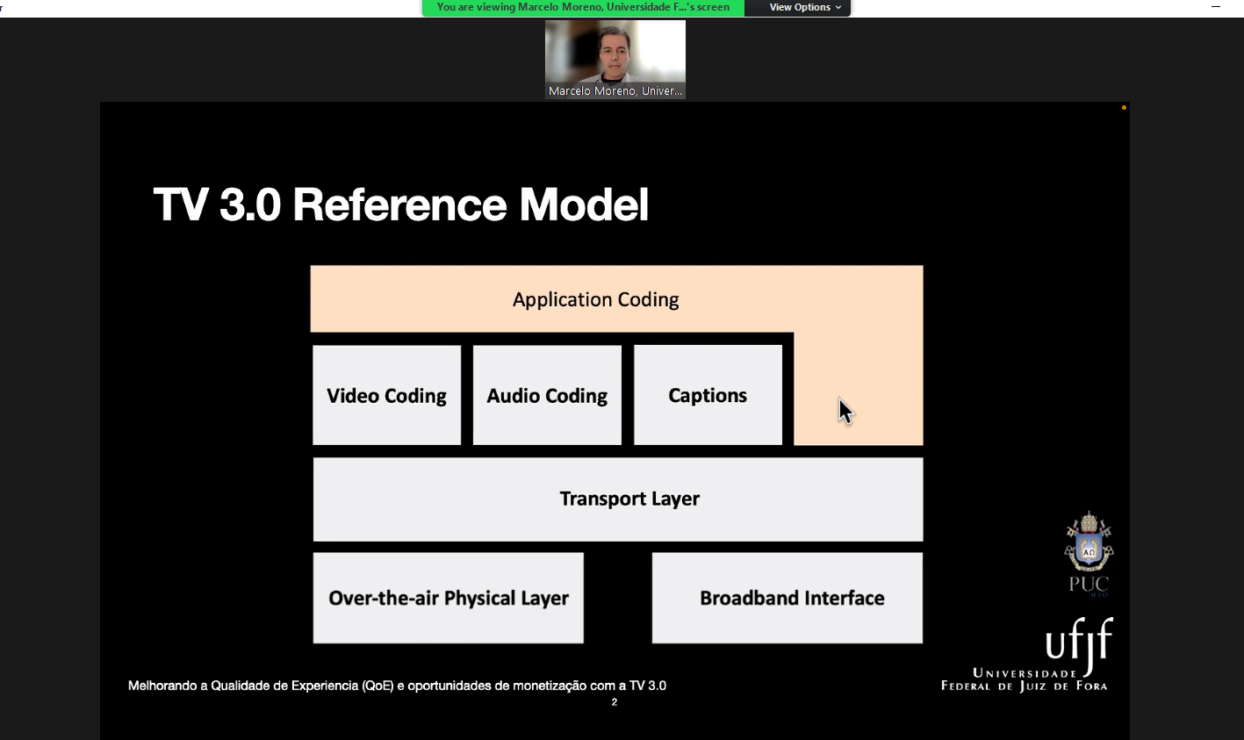Click the Broadband Interface box

point(787,598)
